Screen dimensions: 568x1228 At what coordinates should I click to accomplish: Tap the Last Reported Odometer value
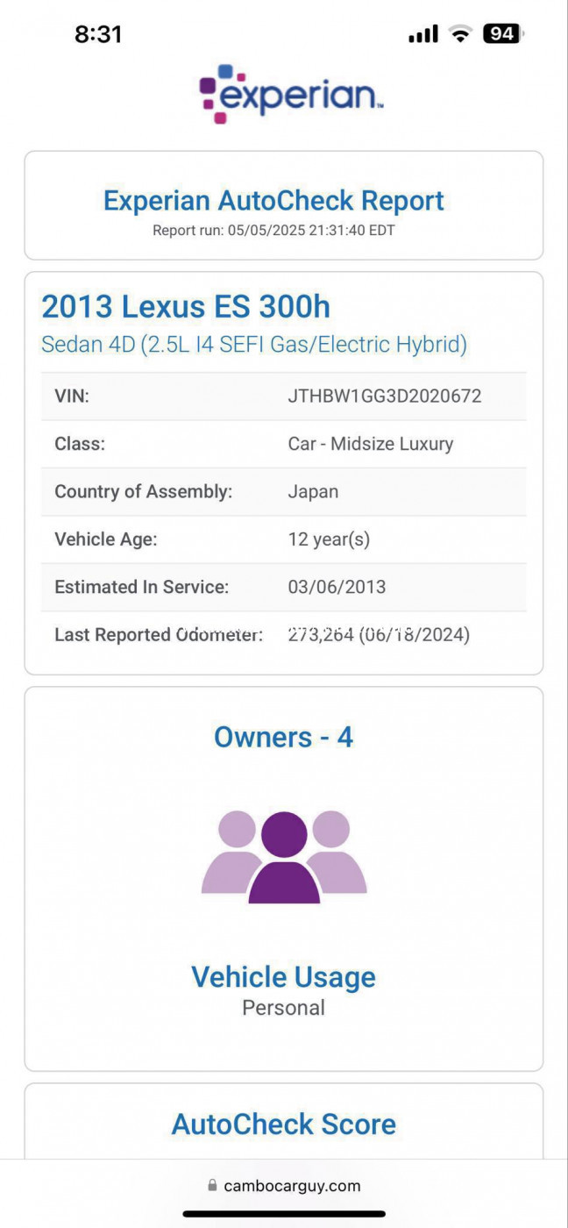click(x=379, y=634)
